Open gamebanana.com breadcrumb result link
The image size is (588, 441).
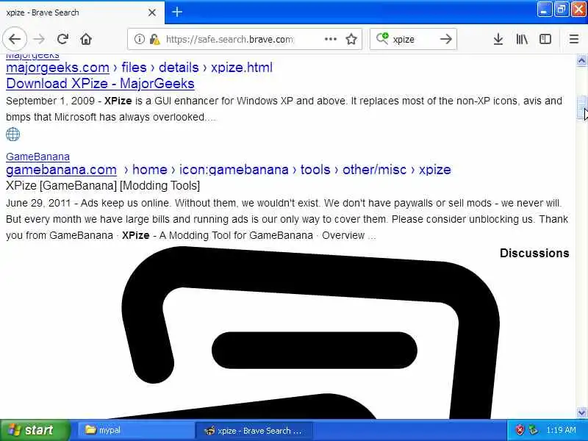[x=61, y=170]
